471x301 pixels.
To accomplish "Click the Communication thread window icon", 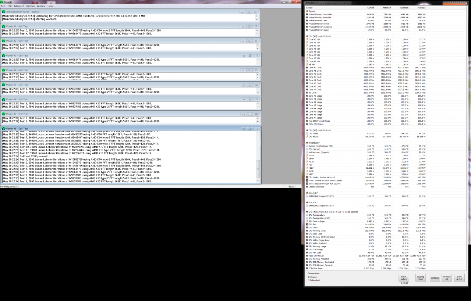I will (4, 12).
